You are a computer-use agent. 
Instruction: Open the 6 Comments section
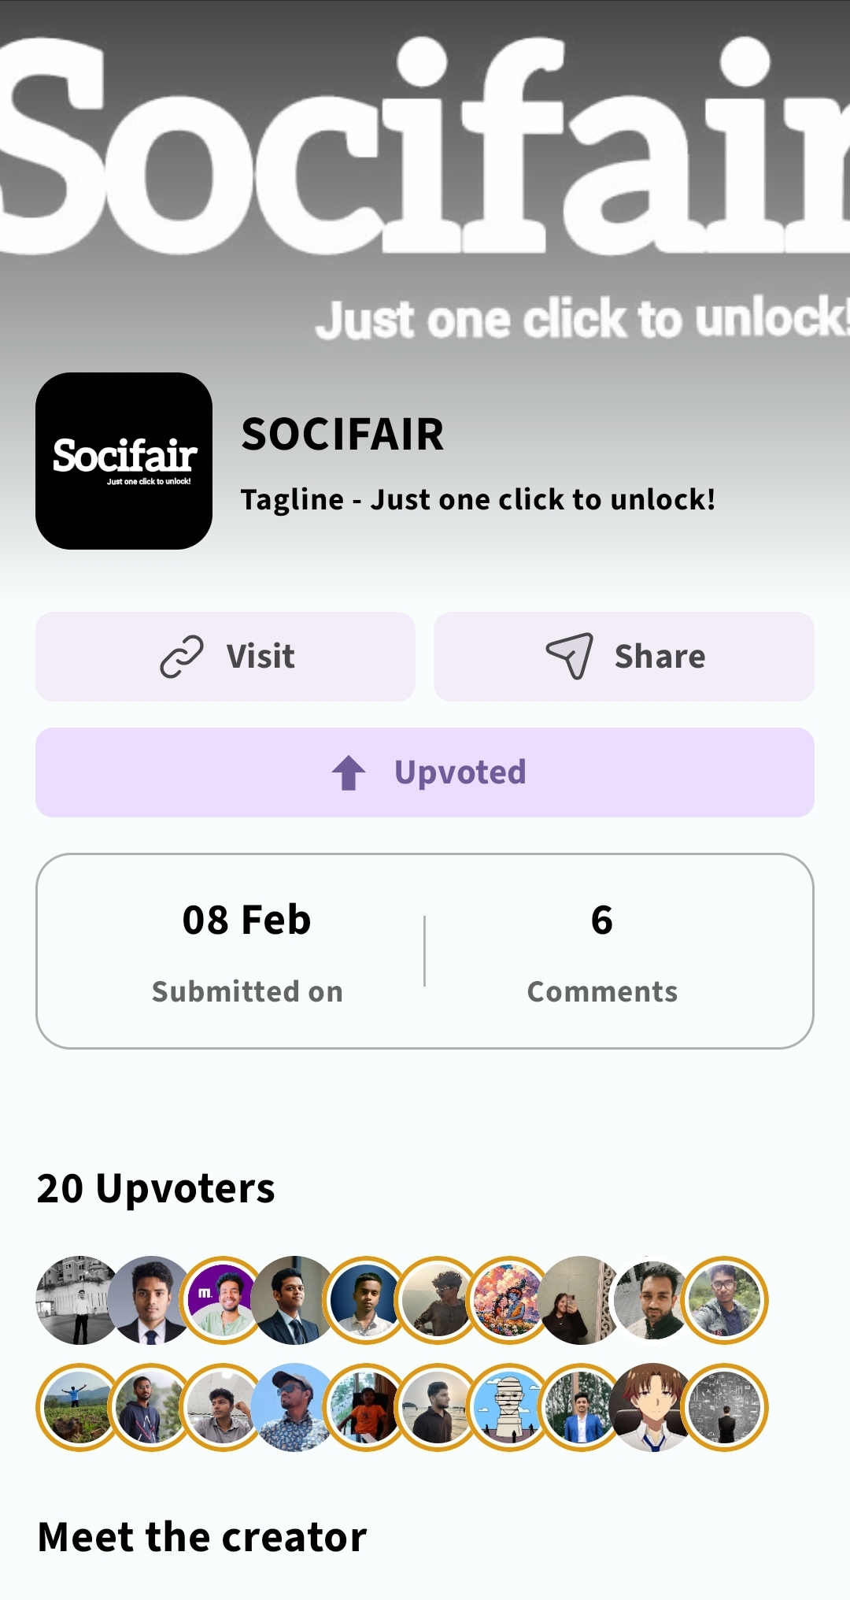click(x=602, y=951)
